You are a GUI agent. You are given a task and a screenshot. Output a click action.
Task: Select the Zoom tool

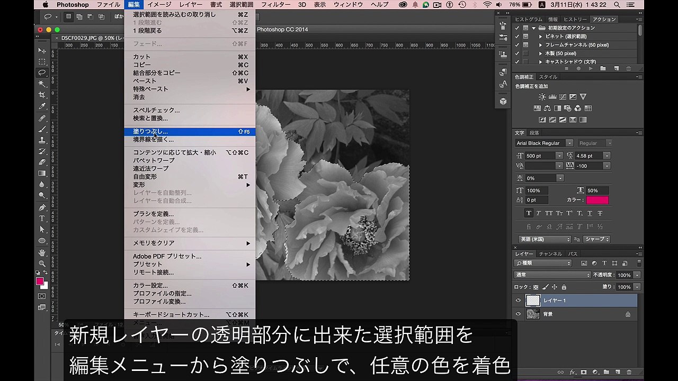[42, 264]
